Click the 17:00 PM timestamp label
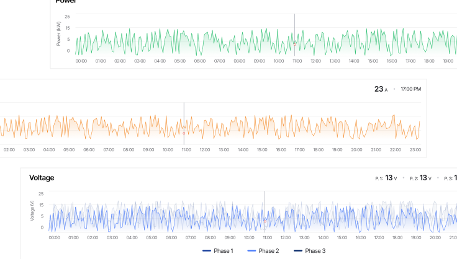The image size is (457, 259). [410, 89]
